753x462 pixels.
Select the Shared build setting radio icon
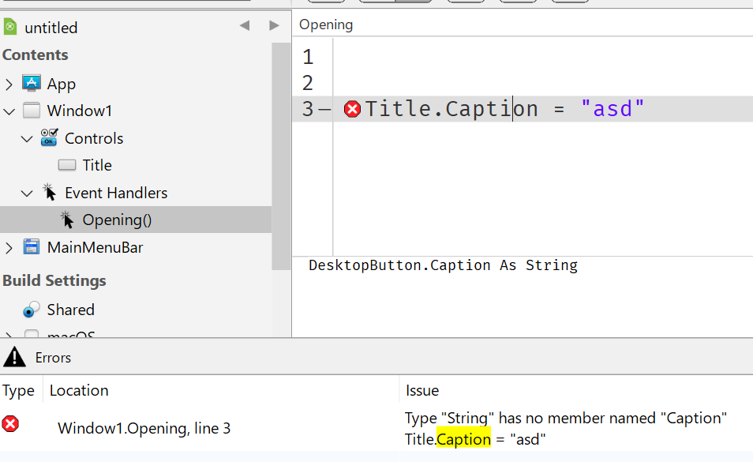[32, 310]
